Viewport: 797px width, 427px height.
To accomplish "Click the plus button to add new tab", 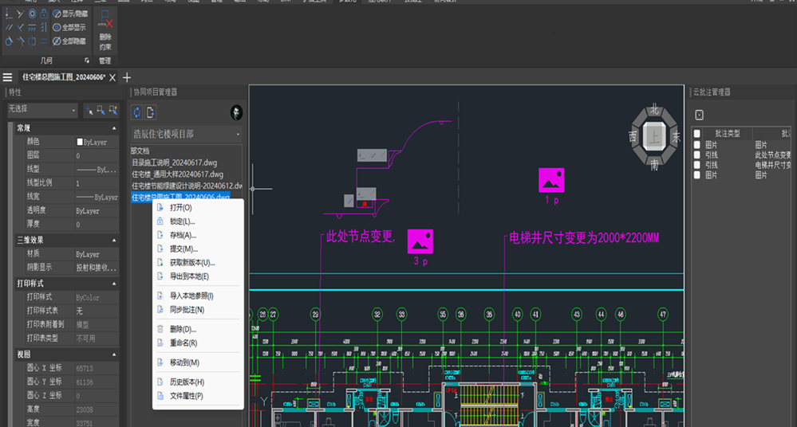I will pos(127,77).
